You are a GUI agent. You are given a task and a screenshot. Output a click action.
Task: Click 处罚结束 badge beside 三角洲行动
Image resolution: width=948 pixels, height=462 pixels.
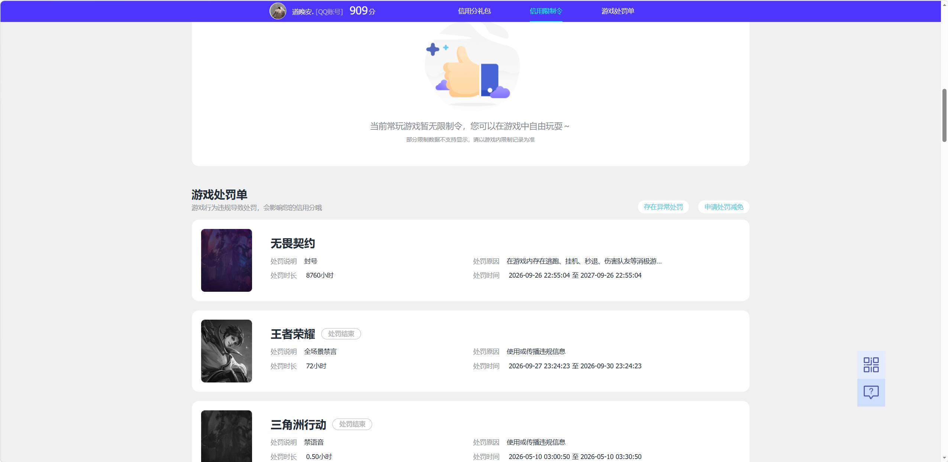tap(352, 424)
